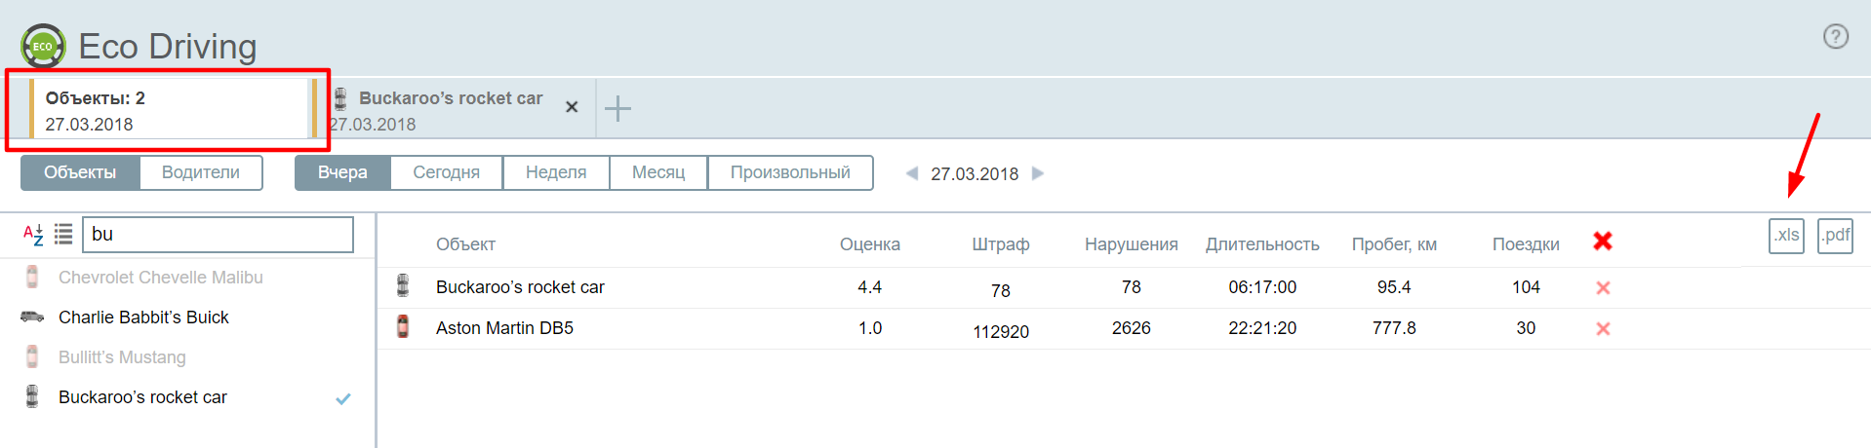Screen dimensions: 1871x448
Task: Select the Неделя period tab
Action: 555,172
